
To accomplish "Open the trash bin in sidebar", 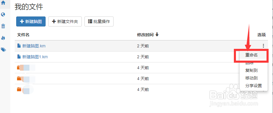I will (x=3, y=26).
